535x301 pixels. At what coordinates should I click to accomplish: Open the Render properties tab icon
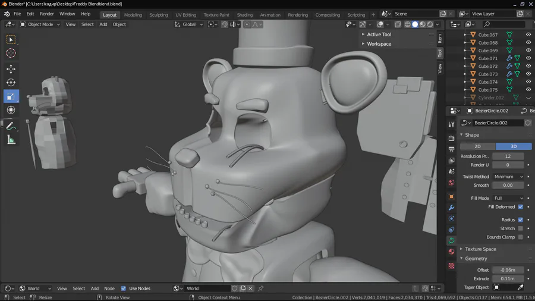click(451, 138)
